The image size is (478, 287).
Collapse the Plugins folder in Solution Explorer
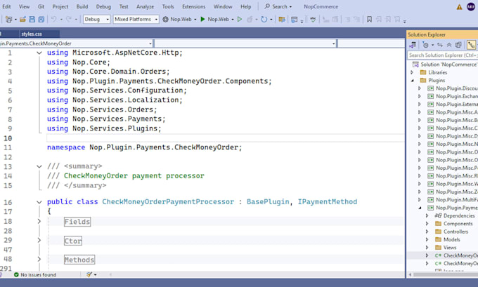[413, 81]
